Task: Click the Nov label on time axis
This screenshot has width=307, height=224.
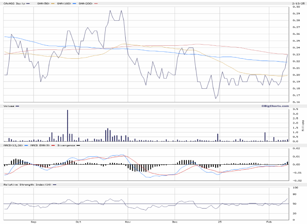Action: (x=128, y=222)
